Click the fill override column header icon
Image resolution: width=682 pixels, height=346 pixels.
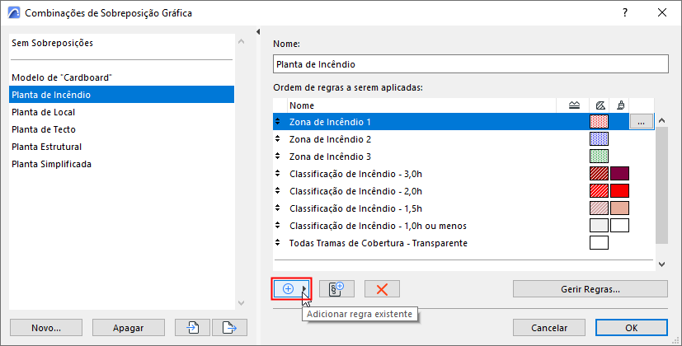coord(600,105)
